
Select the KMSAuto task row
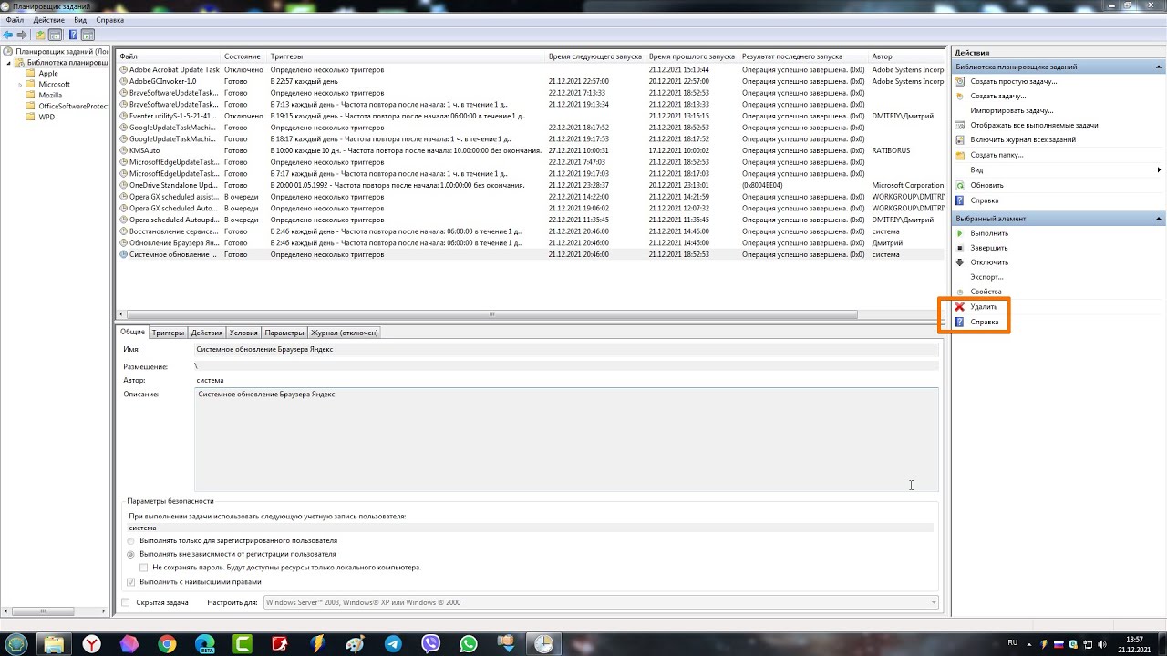[x=531, y=150]
